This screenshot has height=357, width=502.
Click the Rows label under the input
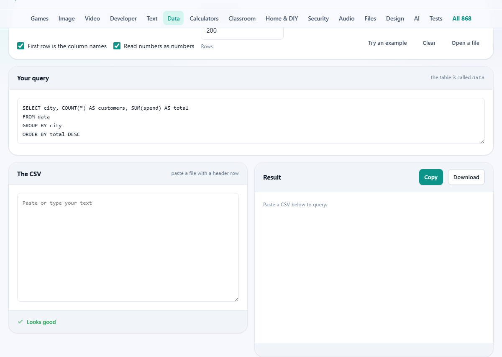click(207, 46)
